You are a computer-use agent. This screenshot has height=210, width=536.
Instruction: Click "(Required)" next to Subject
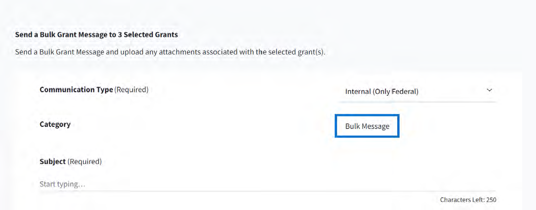85,162
